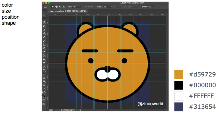
Task: Open the foreground color swatch
Action: click(x=43, y=95)
